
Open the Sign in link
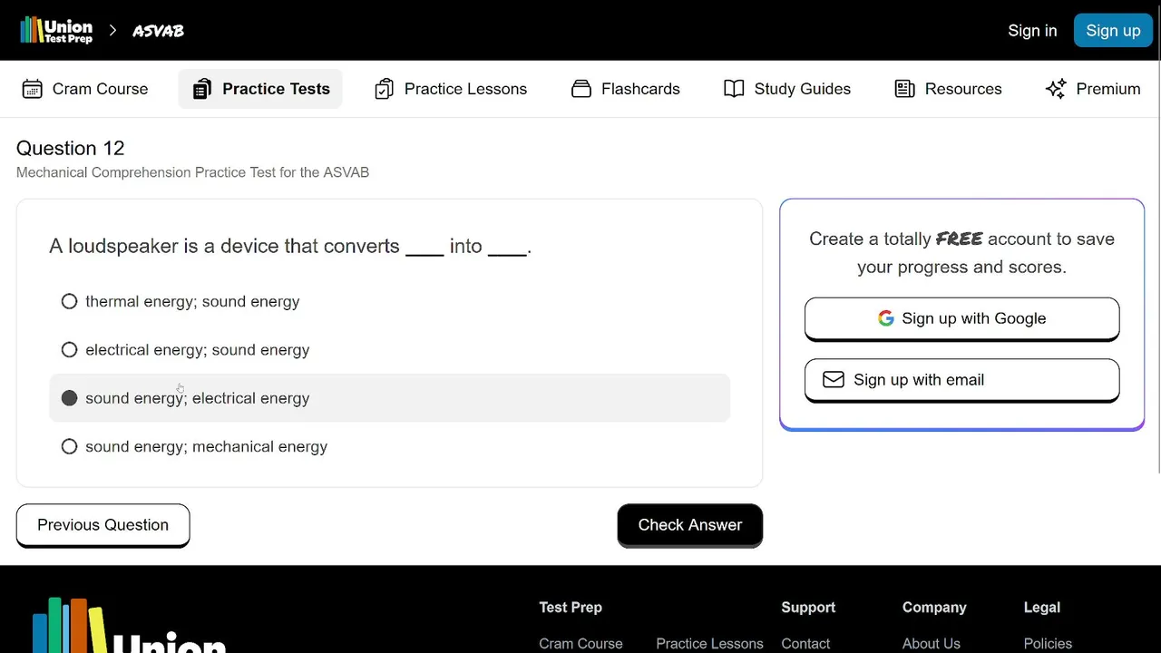(1032, 31)
